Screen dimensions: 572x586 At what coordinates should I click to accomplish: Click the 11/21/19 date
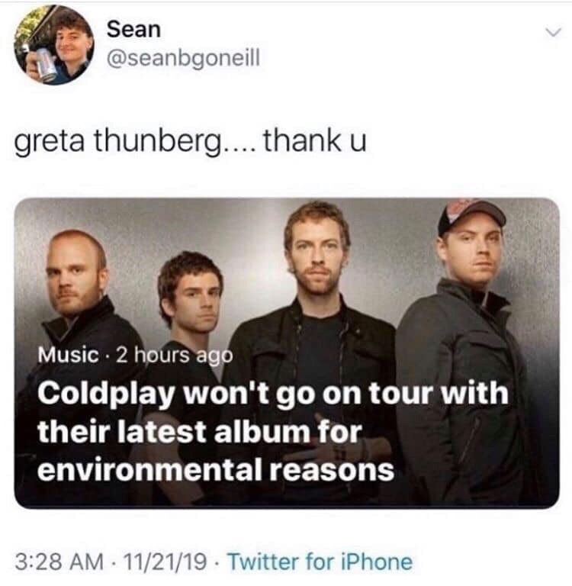165,562
